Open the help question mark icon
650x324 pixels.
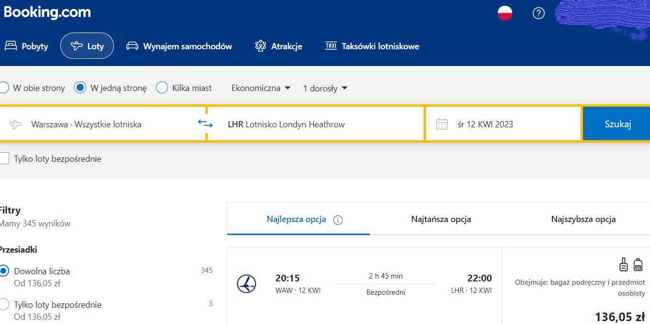tap(538, 13)
